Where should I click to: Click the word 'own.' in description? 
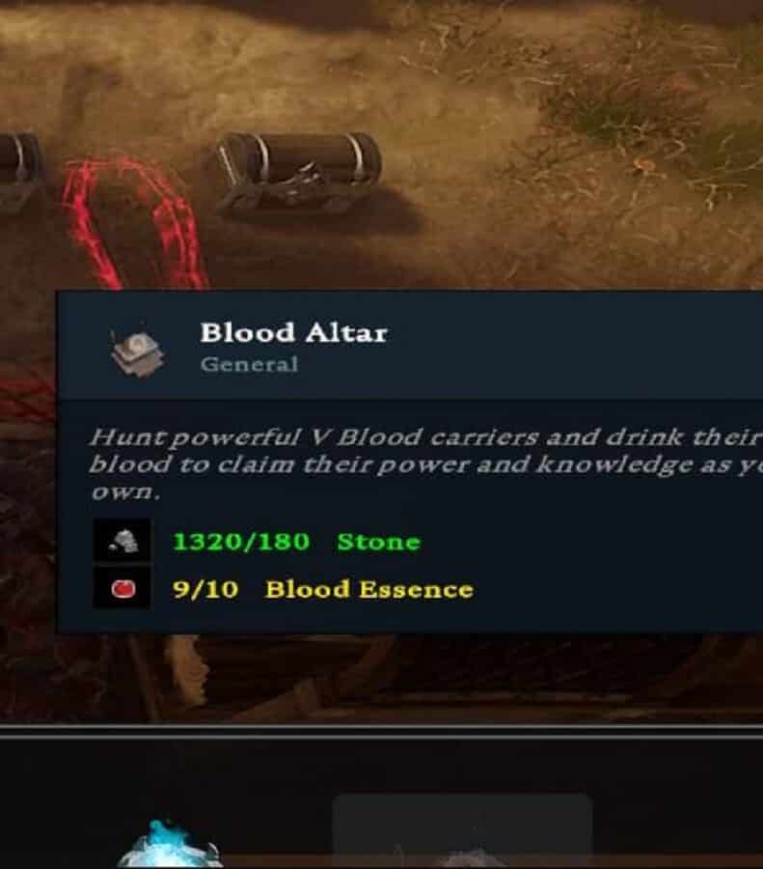tap(125, 492)
